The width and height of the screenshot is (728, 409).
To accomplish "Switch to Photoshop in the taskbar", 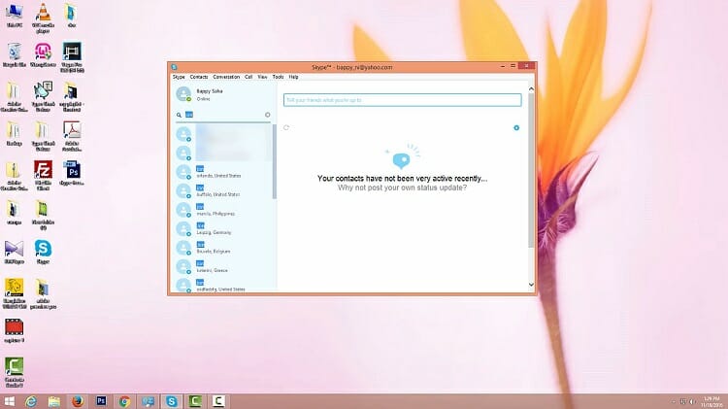I will 101,401.
